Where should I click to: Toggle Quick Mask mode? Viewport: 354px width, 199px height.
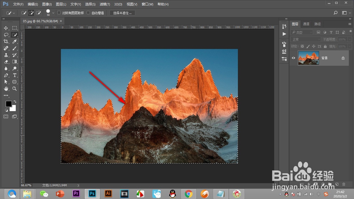click(6, 116)
